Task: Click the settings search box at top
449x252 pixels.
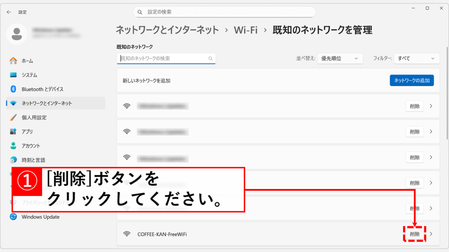Action: [x=224, y=12]
